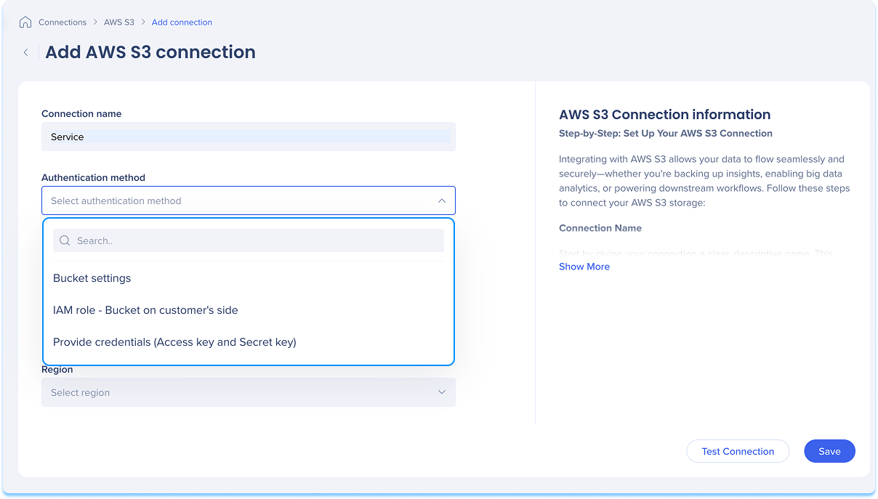The height and width of the screenshot is (499, 878).
Task: Click the Connection name field containing Service
Action: (249, 137)
